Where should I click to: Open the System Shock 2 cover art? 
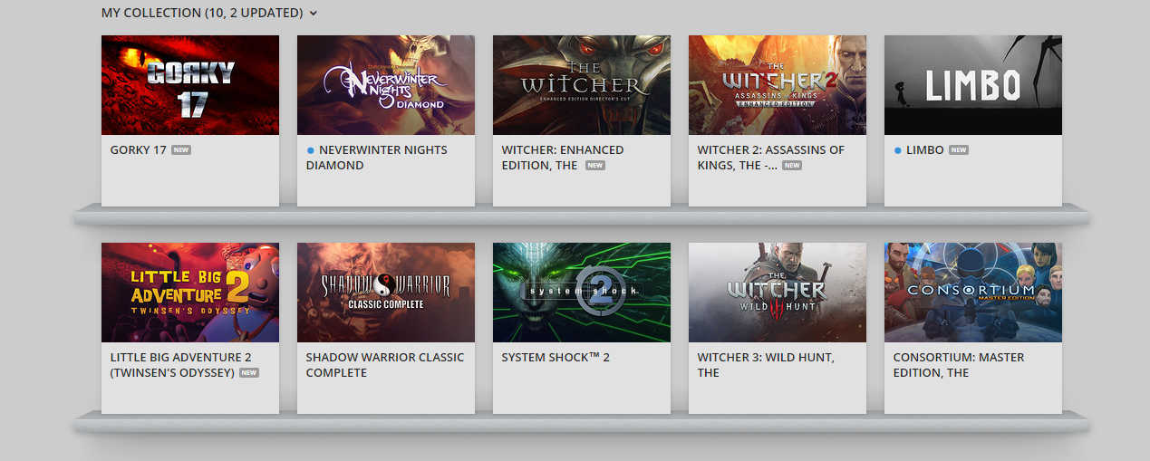pos(582,293)
